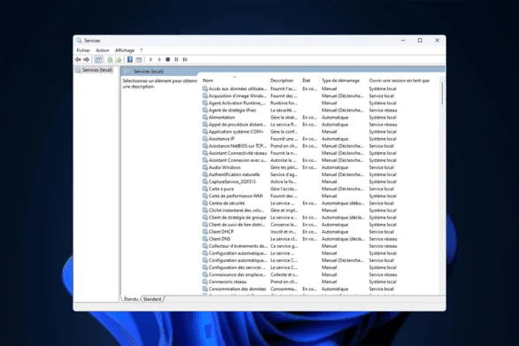Image resolution: width=519 pixels, height=346 pixels.
Task: Open help via the blue question-mark toolbar icon
Action: point(129,59)
